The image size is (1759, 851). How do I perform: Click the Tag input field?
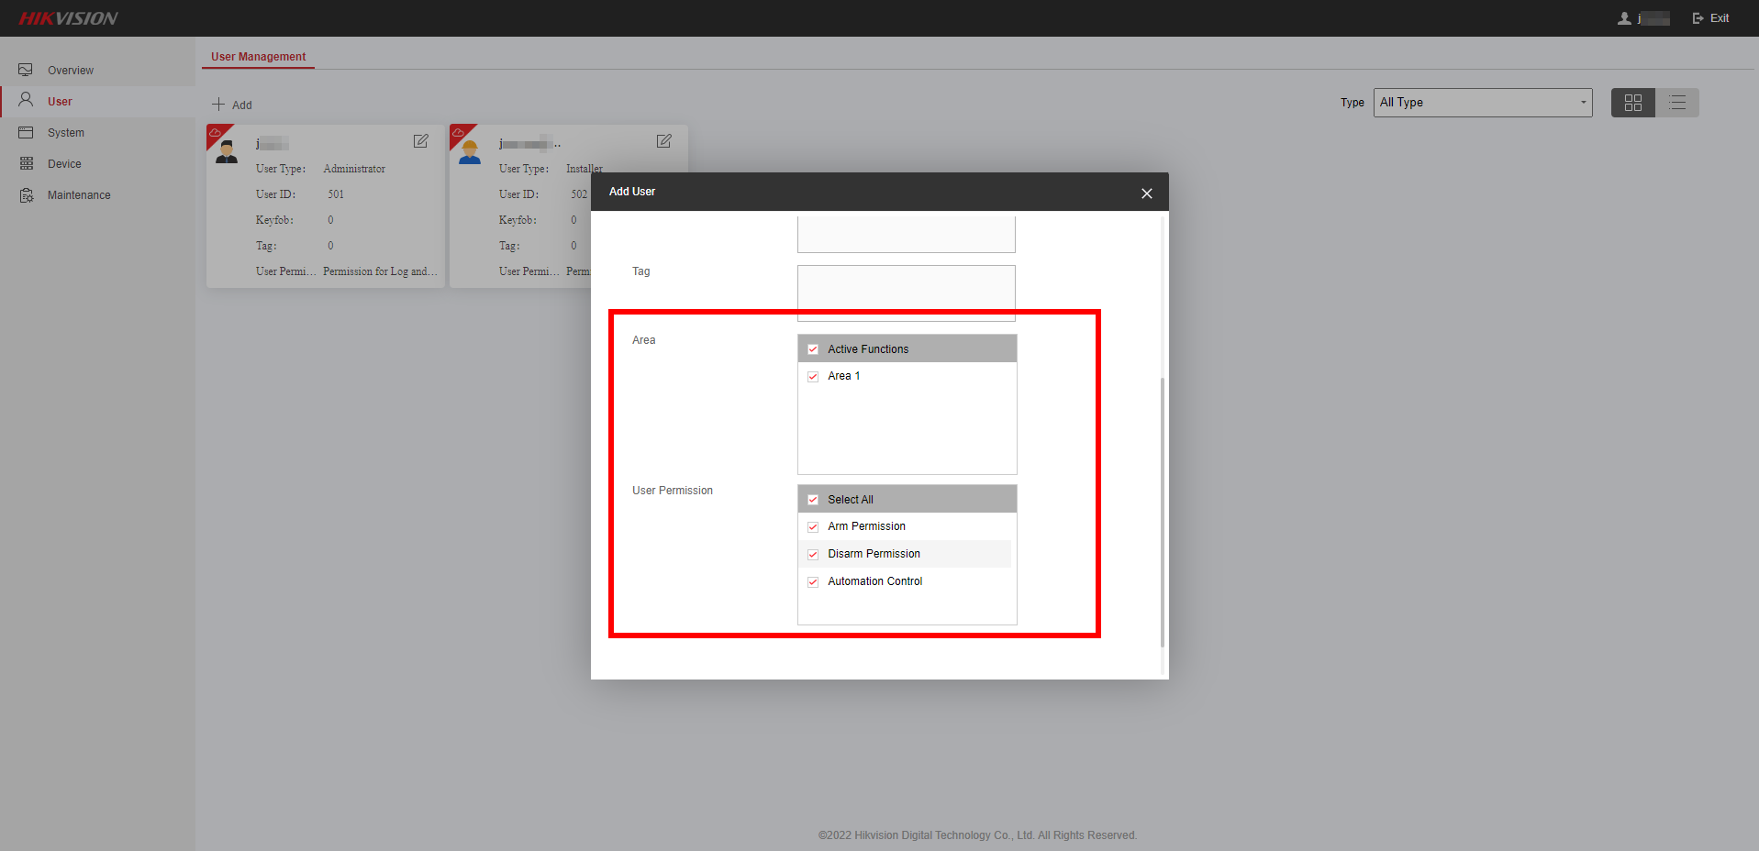click(907, 293)
